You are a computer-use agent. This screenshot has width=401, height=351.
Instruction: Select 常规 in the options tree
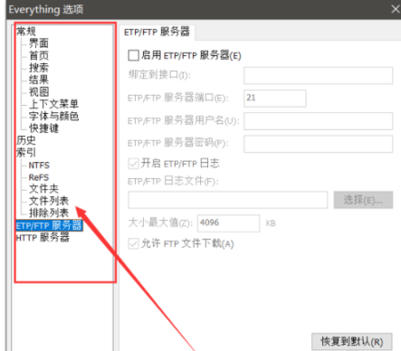tap(26, 32)
